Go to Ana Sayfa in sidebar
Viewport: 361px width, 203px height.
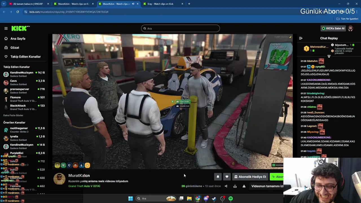click(x=18, y=39)
